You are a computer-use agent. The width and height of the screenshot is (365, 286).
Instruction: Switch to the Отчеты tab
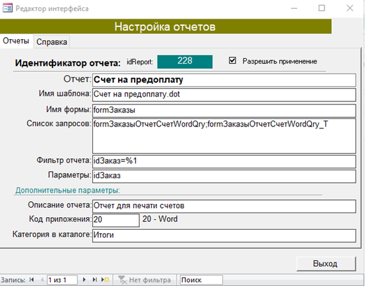[x=16, y=41]
